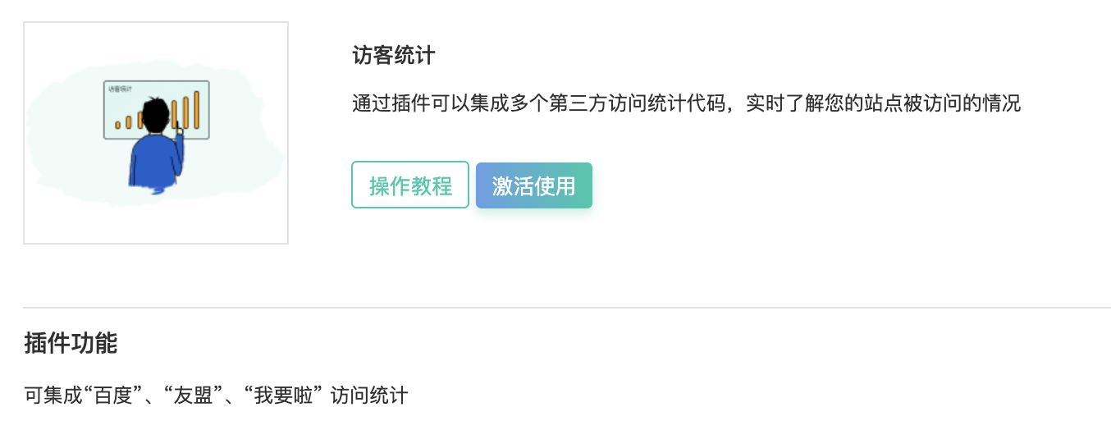Click the 访客统计 plugin title

pos(394,56)
